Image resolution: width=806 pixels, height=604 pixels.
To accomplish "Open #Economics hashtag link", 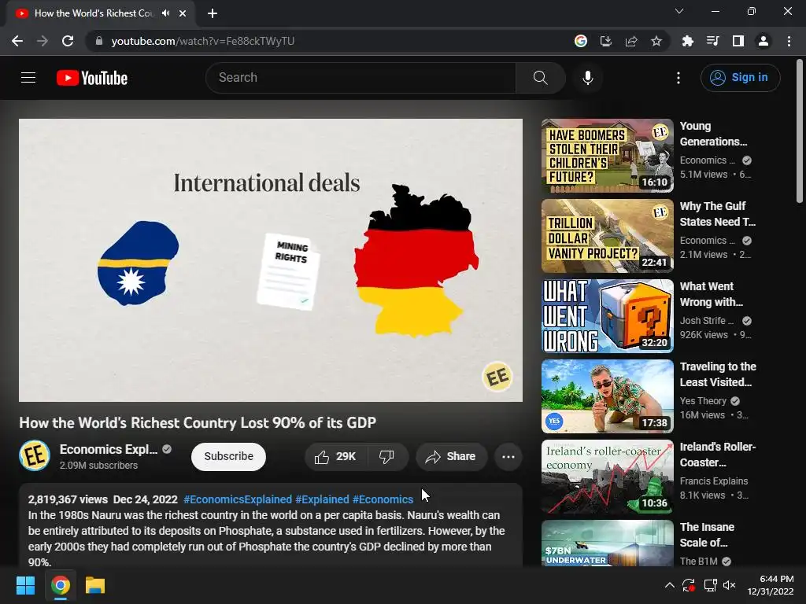I will click(383, 499).
